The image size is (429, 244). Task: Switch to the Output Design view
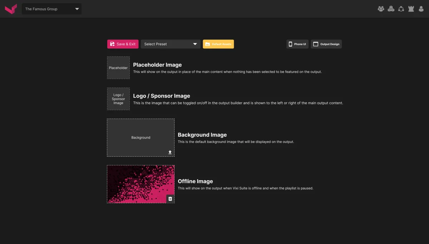tap(326, 44)
